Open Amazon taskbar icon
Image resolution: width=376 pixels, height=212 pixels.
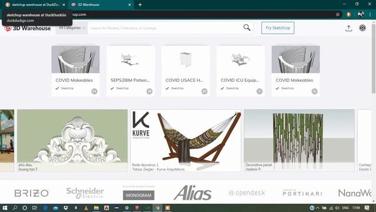[76, 208]
